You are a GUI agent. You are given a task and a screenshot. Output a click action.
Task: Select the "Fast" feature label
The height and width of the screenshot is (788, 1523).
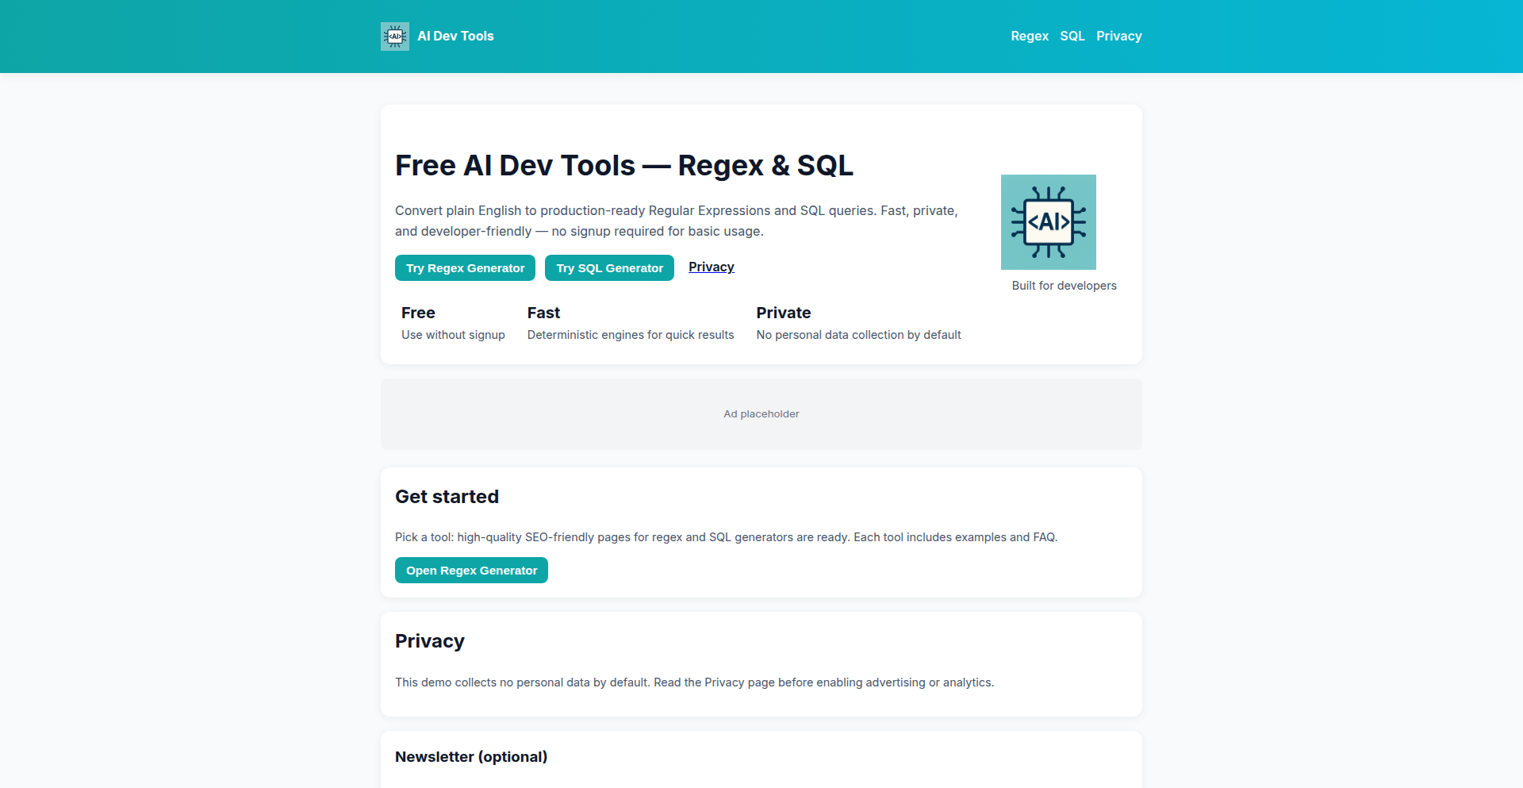[543, 313]
